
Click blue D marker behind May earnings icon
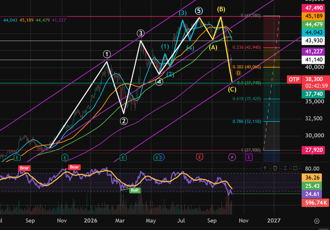tap(162, 157)
